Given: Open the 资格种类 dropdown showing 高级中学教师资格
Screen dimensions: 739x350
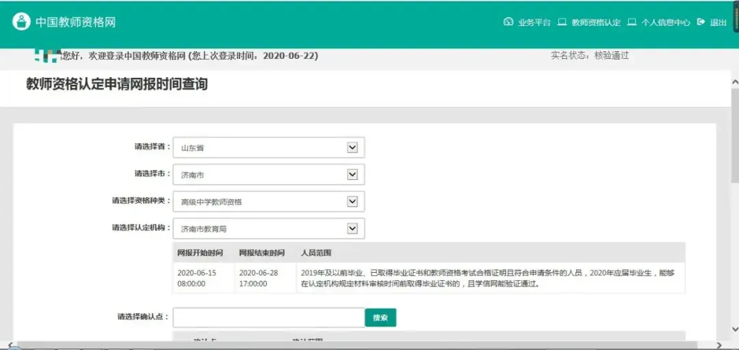Looking at the screenshot, I should 269,202.
